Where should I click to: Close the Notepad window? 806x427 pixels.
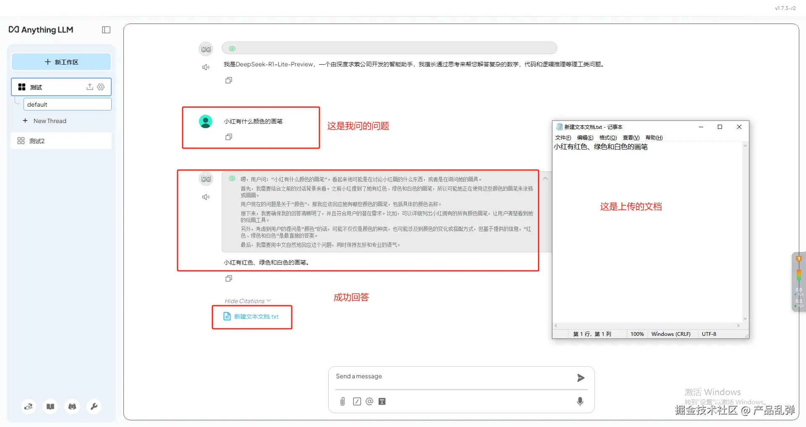(x=739, y=127)
